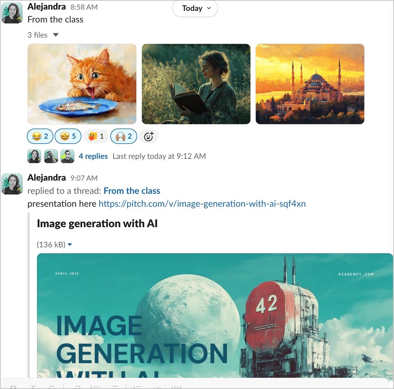Click Alejandra's name on 8:58 AM message
Viewport: 394px width, 389px height.
tap(47, 7)
